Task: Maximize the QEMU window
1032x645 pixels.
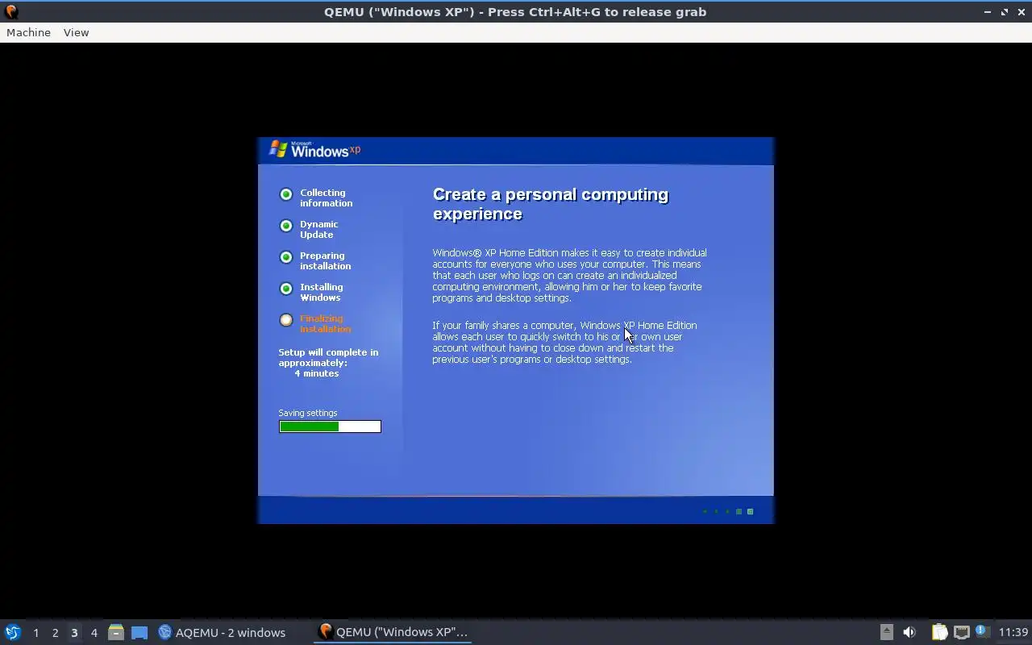Action: [x=1005, y=11]
